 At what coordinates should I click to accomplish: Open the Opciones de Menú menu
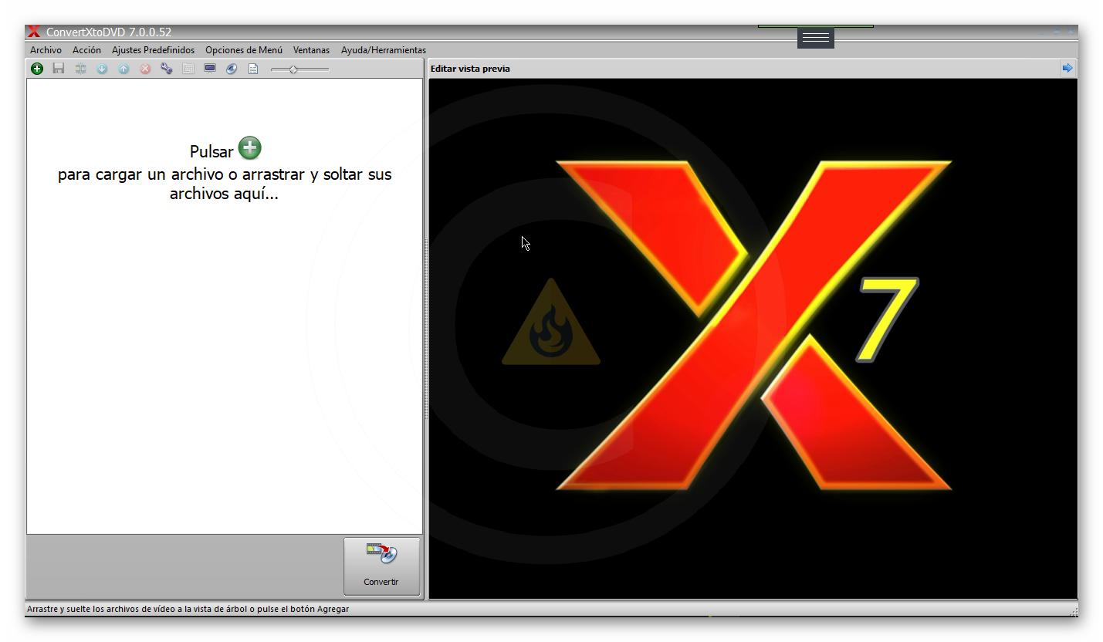244,50
